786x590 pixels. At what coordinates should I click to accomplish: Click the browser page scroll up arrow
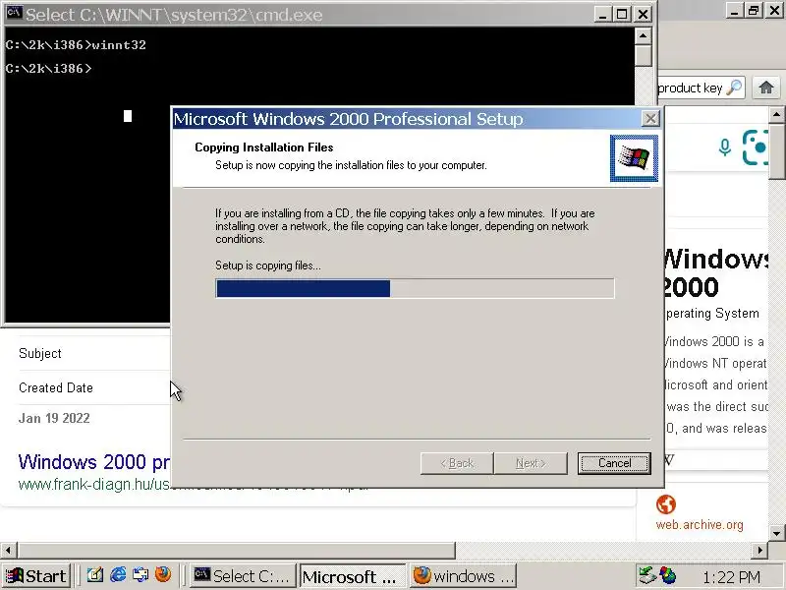tap(777, 114)
